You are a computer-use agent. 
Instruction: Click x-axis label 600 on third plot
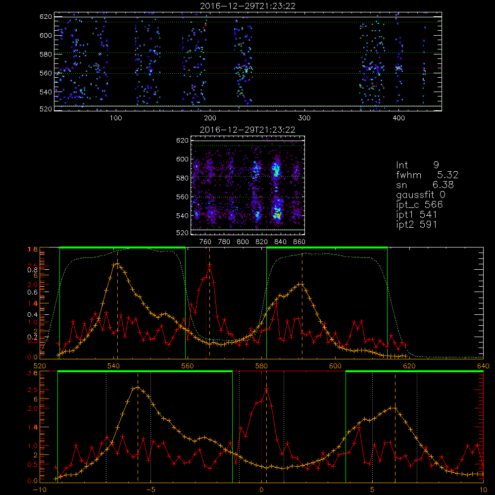point(335,366)
